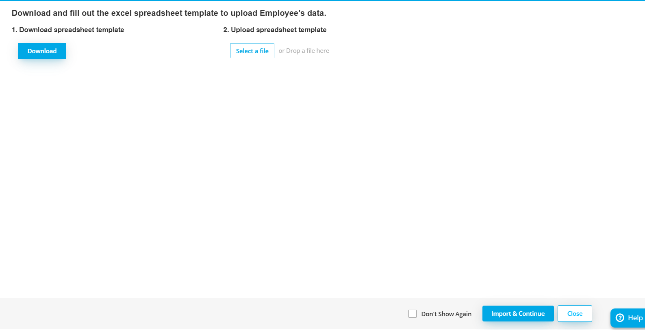This screenshot has height=330, width=645.
Task: Click the word 'Download' inside the blue button
Action: coord(42,51)
